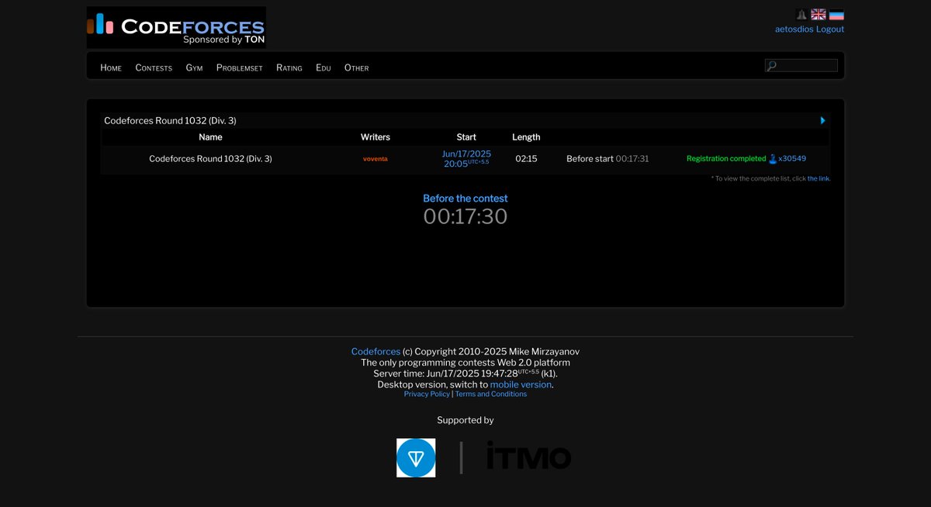The height and width of the screenshot is (507, 931).
Task: Open the Privacy Policy link
Action: (x=427, y=395)
